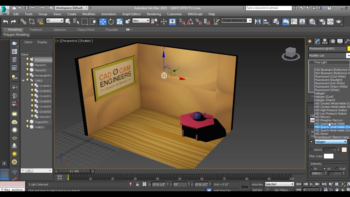Click the [Perspective] viewport label

click(69, 41)
